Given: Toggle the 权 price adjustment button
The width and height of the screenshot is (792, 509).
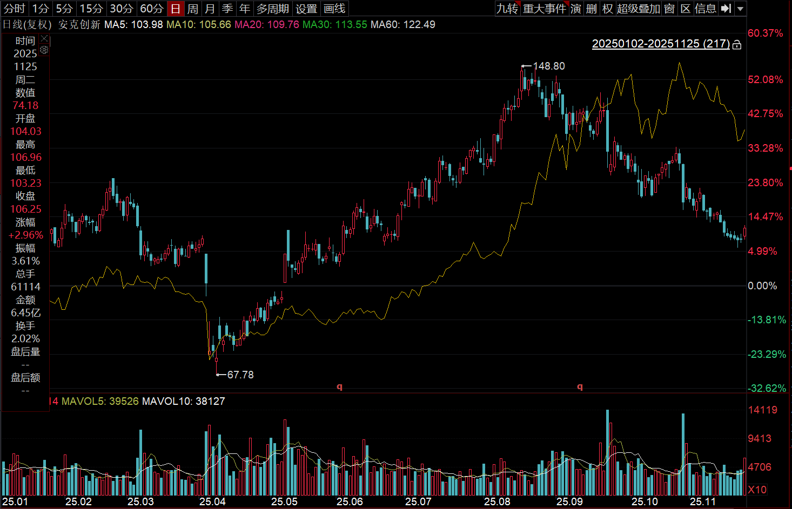Looking at the screenshot, I should tap(608, 9).
